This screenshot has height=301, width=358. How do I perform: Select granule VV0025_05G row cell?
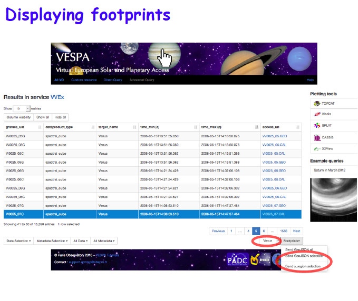pos(24,136)
